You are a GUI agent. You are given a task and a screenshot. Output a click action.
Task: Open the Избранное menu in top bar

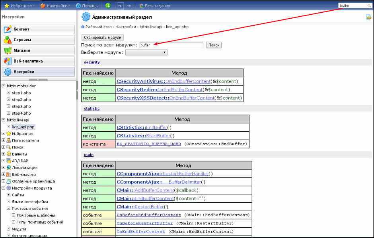pyautogui.click(x=19, y=6)
